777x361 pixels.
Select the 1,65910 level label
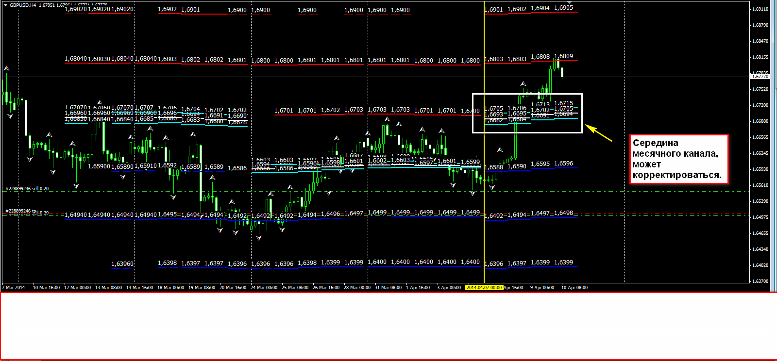146,166
